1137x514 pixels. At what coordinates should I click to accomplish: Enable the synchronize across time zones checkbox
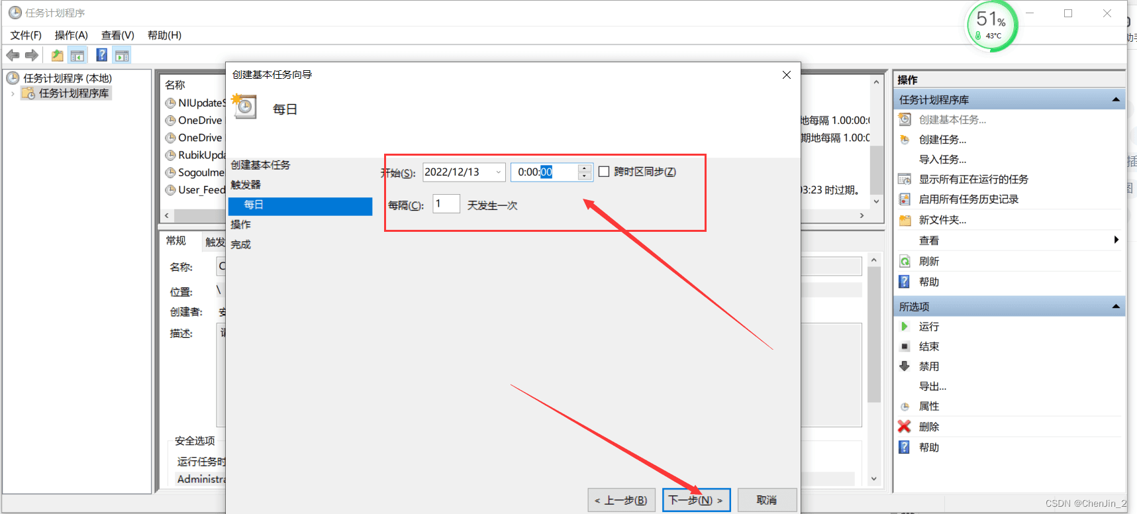[604, 172]
